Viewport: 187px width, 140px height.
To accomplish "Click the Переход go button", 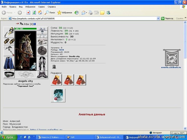I will point(167,18).
